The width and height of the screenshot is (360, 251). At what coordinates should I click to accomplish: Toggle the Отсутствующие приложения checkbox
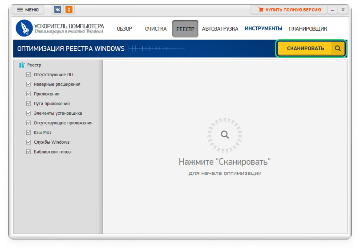coord(28,123)
